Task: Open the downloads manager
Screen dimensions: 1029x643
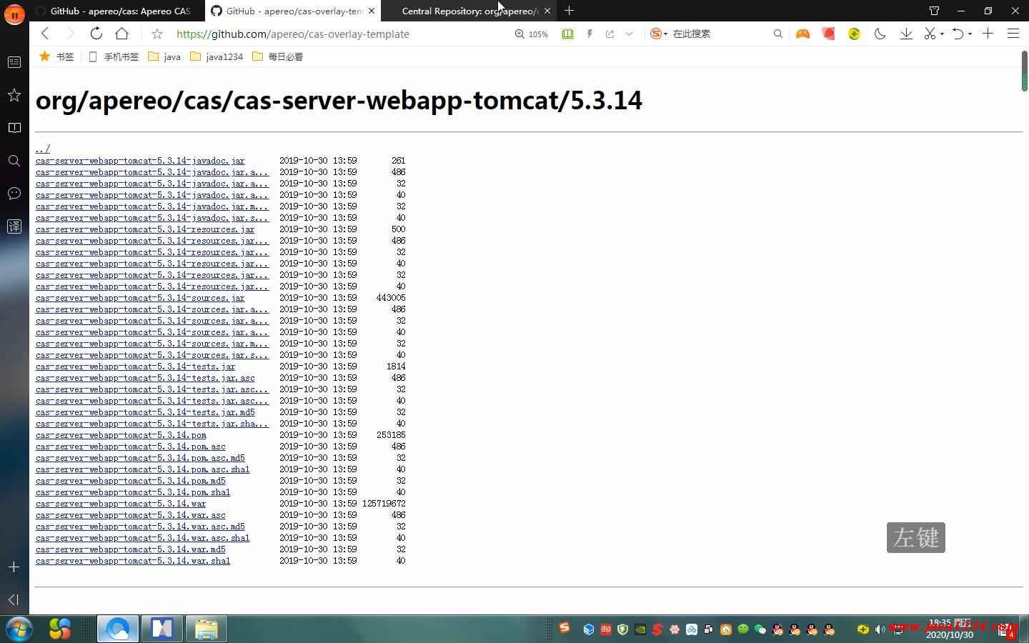Action: pyautogui.click(x=906, y=34)
